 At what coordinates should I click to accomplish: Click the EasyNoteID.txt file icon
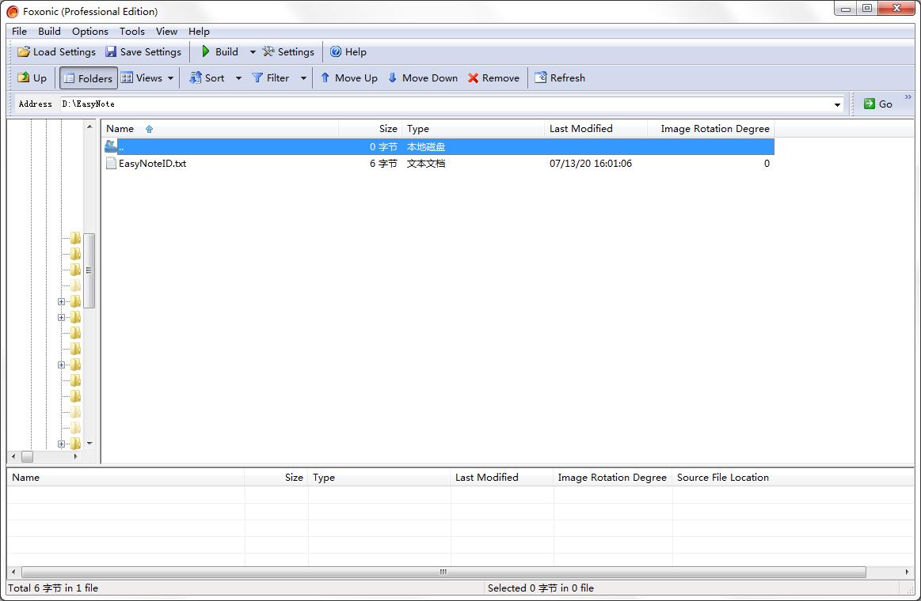point(111,164)
